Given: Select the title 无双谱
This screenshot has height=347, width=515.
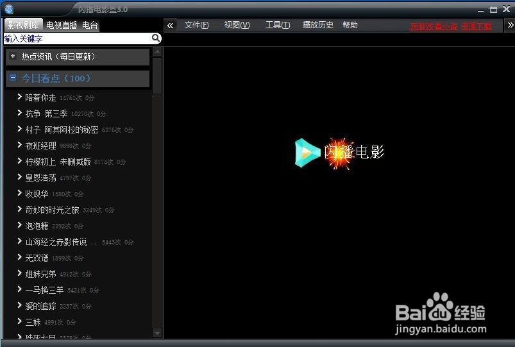Looking at the screenshot, I should coord(37,258).
